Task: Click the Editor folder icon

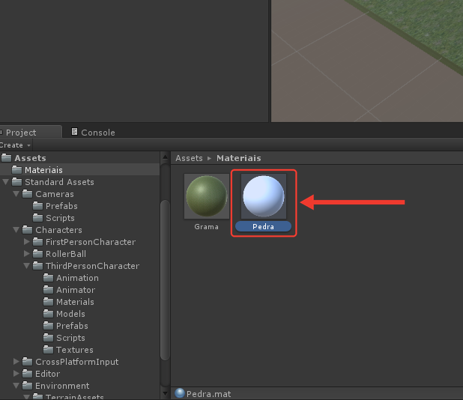Action: [x=27, y=374]
